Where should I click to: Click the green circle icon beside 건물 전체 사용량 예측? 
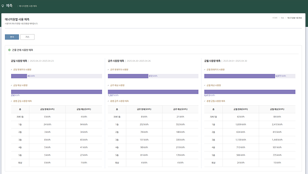(x=9, y=50)
